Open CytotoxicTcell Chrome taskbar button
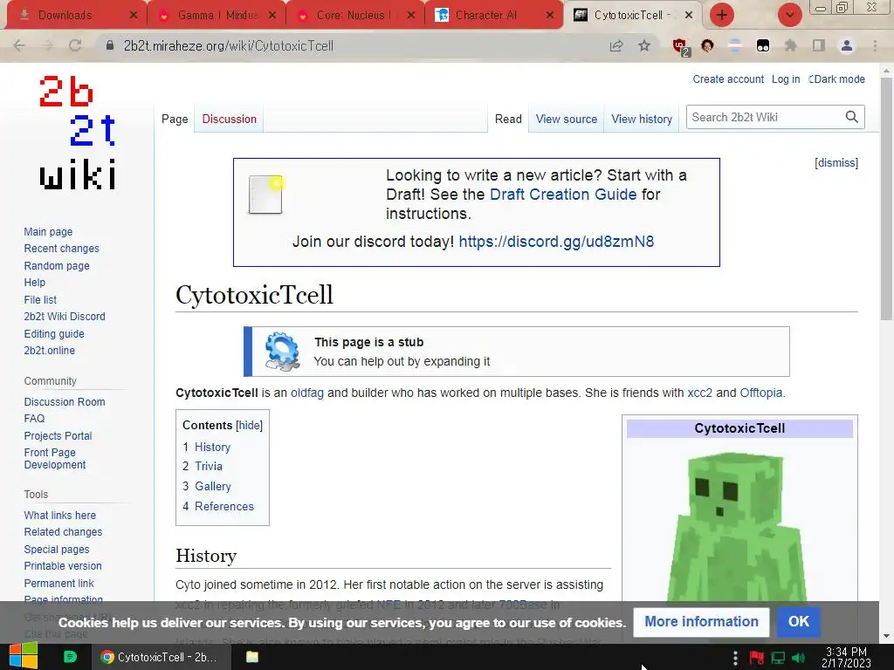Screen dimensions: 894x670 click(x=160, y=657)
